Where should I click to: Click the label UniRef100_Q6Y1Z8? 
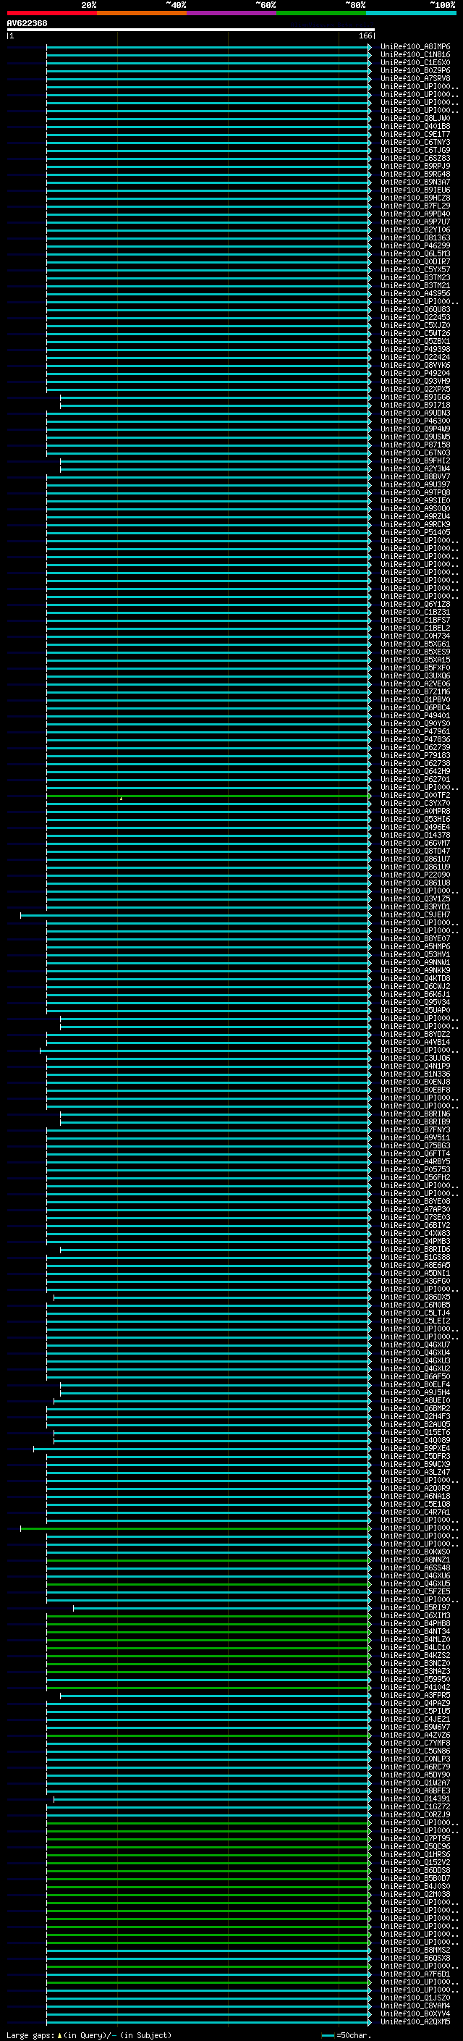(415, 604)
